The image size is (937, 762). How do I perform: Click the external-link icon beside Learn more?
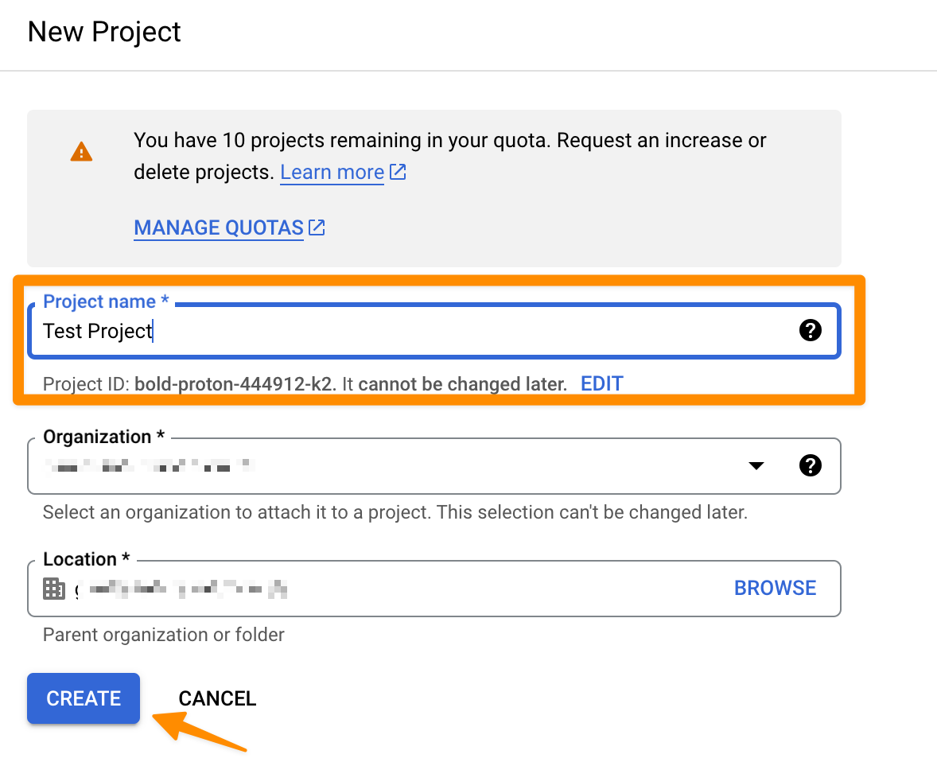(398, 172)
